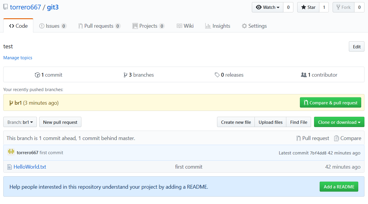Select the Code tab
Viewport: 368px width, 204px height.
(18, 26)
